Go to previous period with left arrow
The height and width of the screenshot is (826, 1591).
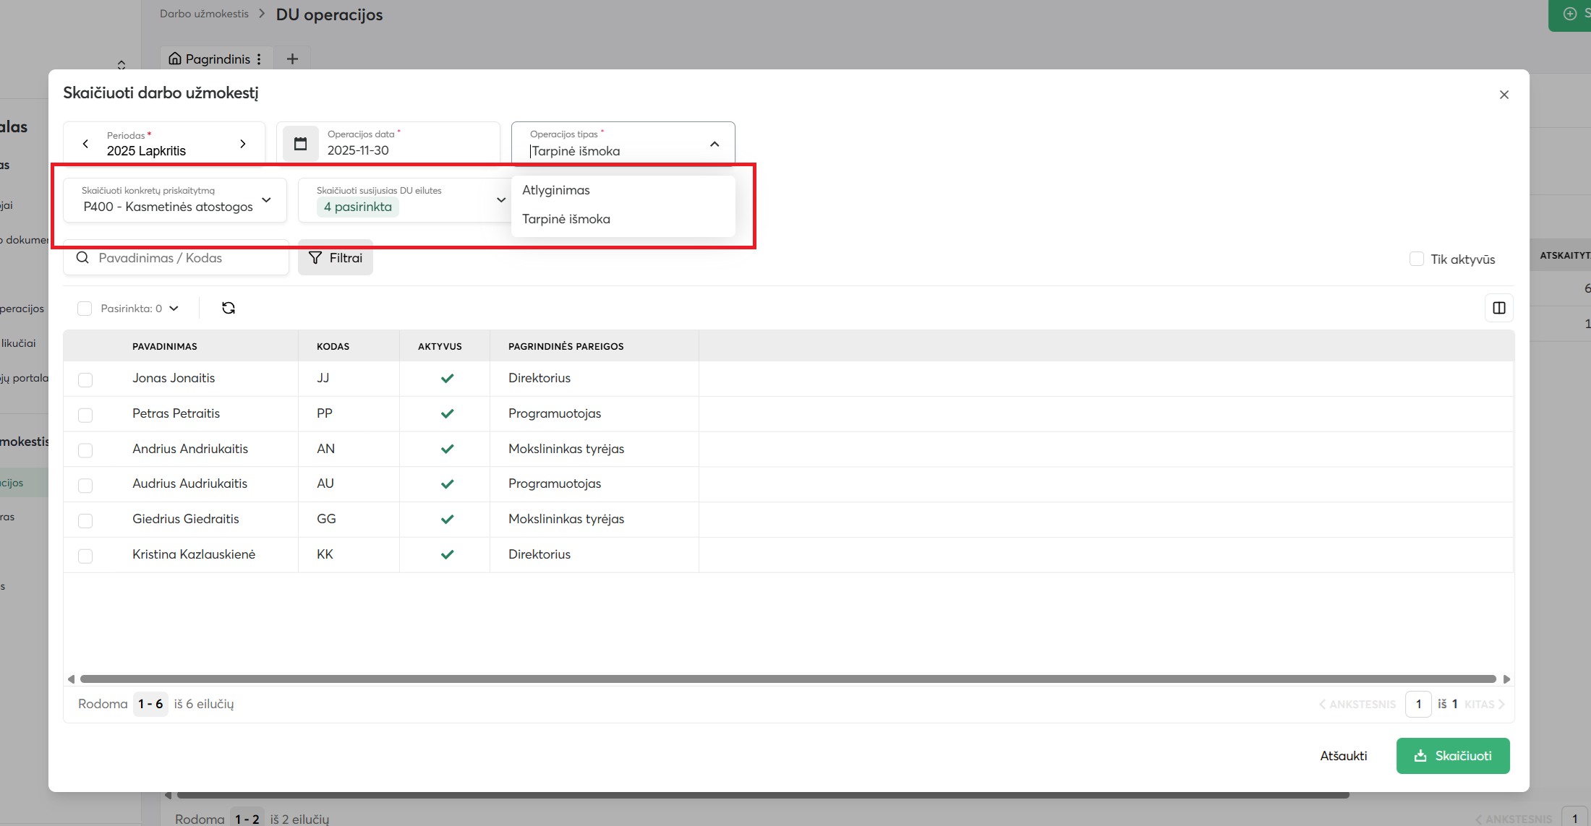click(x=86, y=144)
